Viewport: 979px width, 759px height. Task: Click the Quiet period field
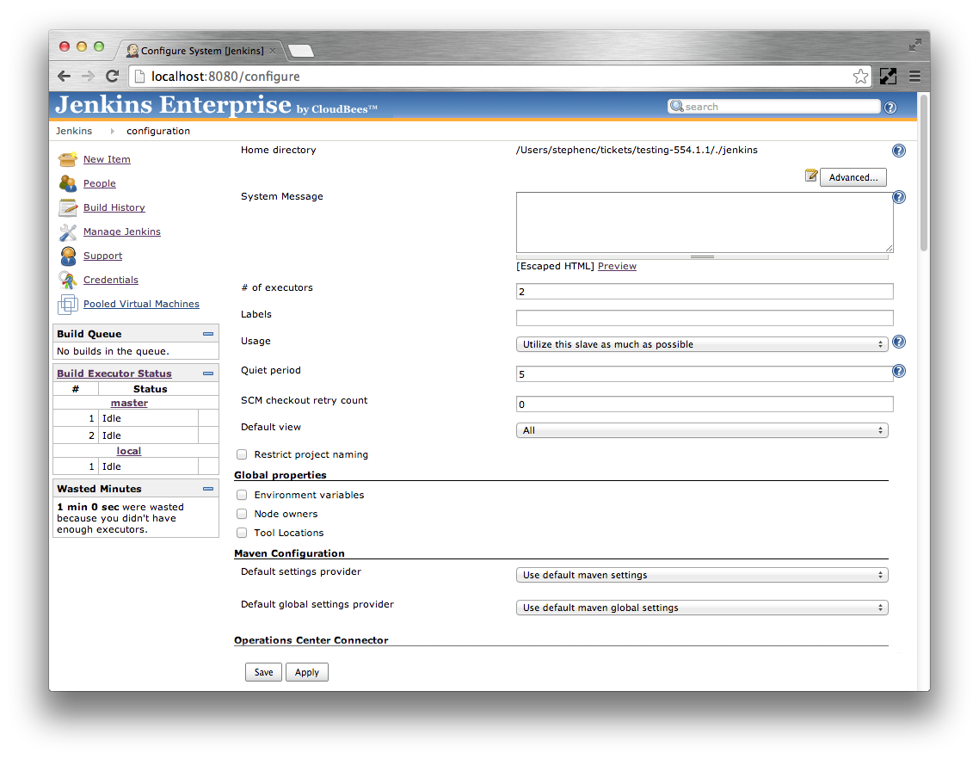705,374
